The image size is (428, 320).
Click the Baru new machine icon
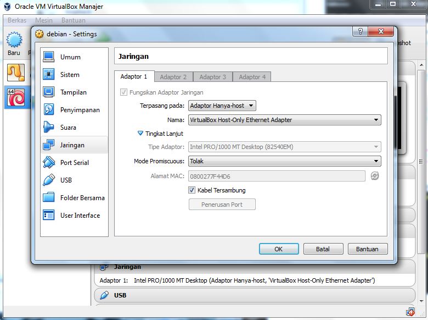14,40
